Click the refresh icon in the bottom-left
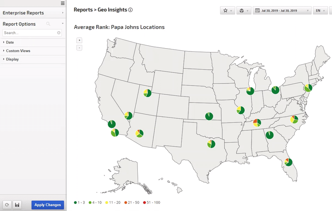This screenshot has width=332, height=211. (7, 205)
